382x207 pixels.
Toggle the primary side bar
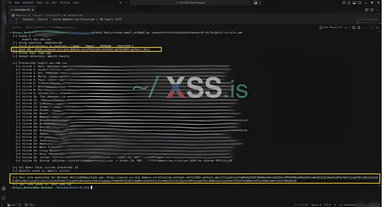click(x=349, y=3)
